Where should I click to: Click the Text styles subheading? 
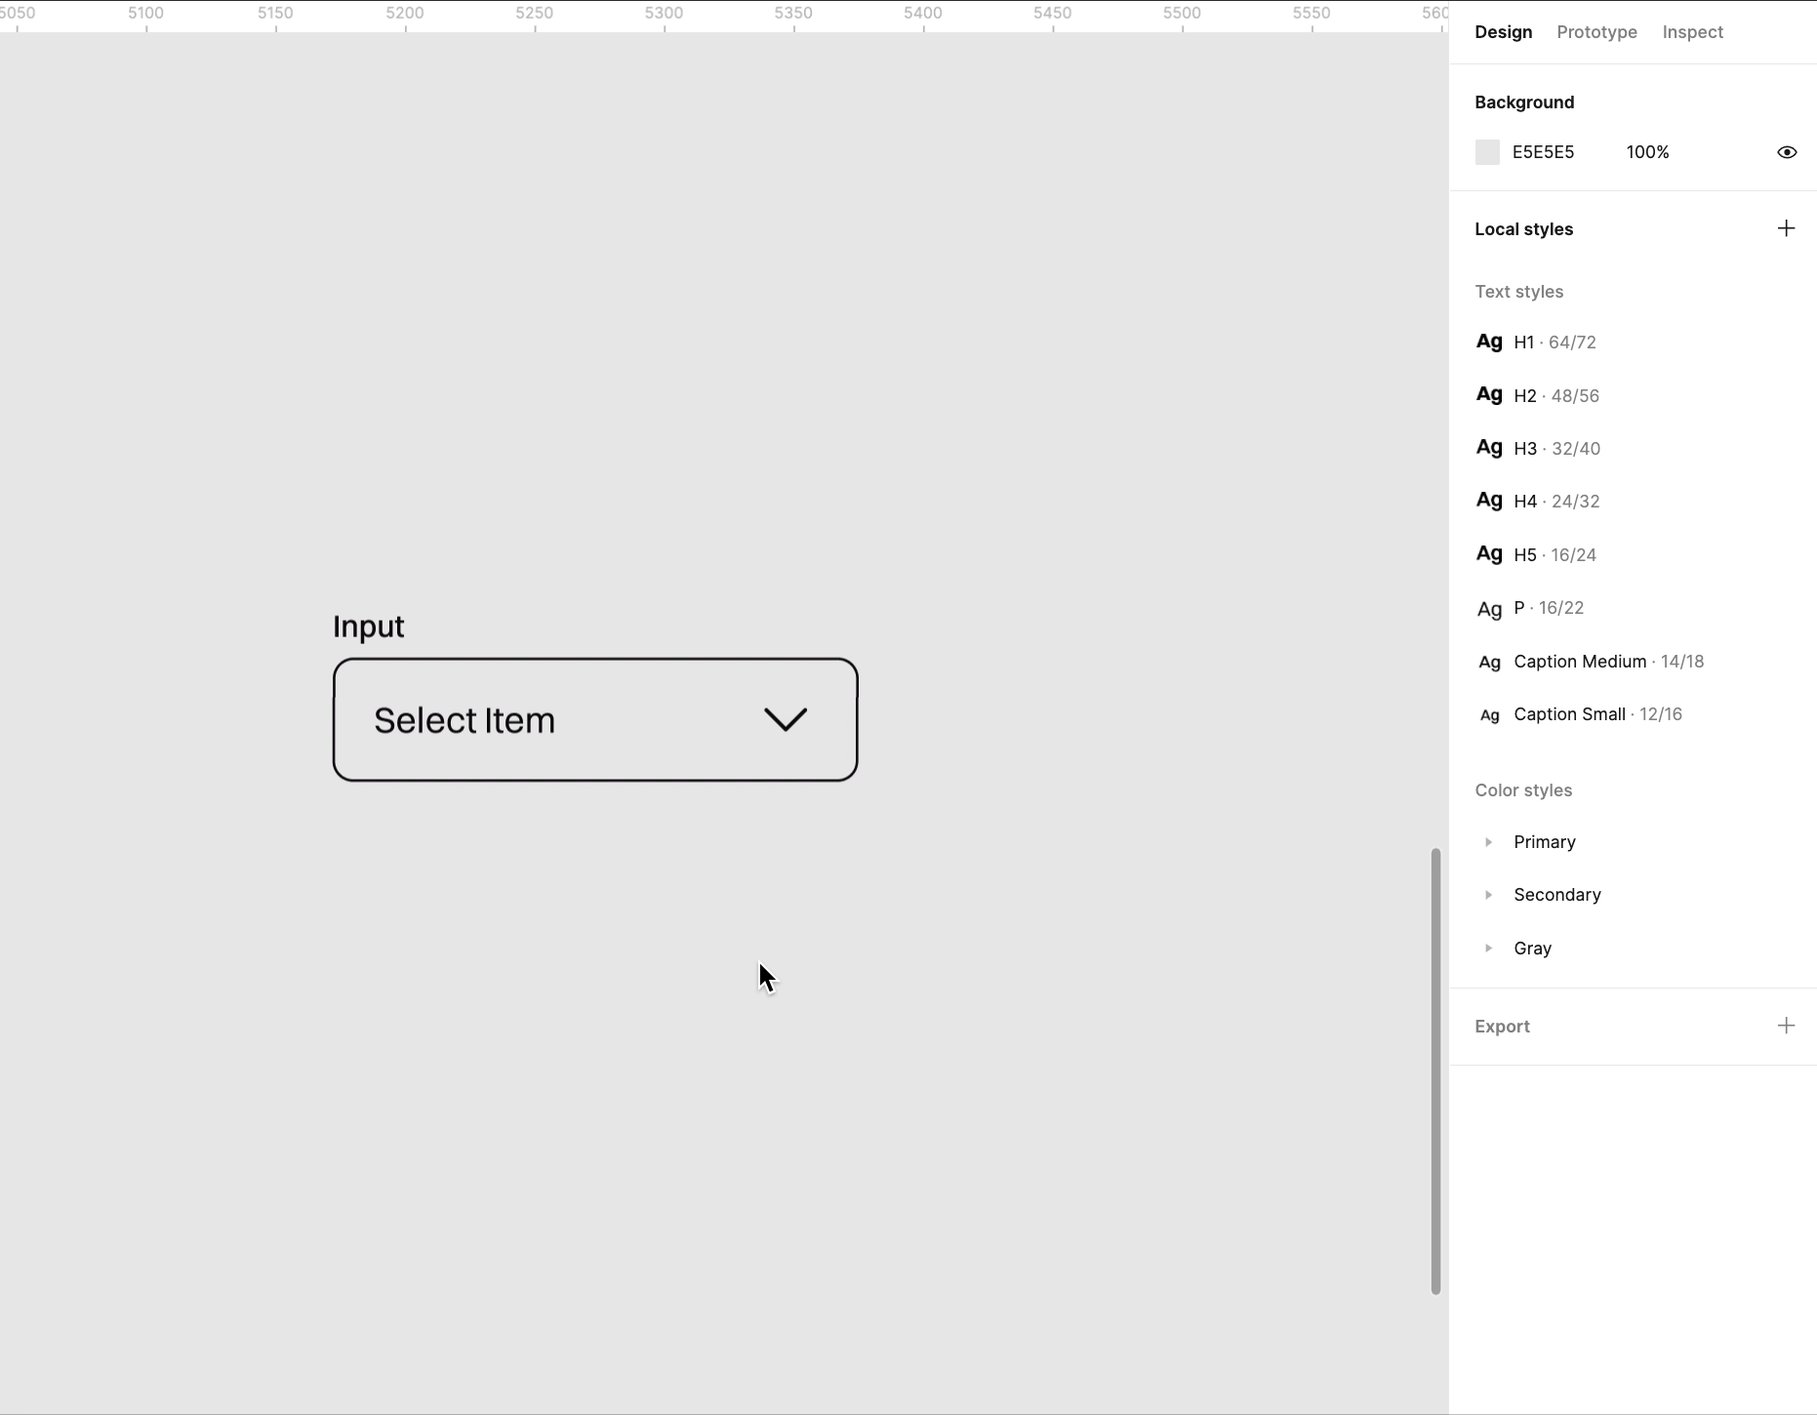(1518, 292)
